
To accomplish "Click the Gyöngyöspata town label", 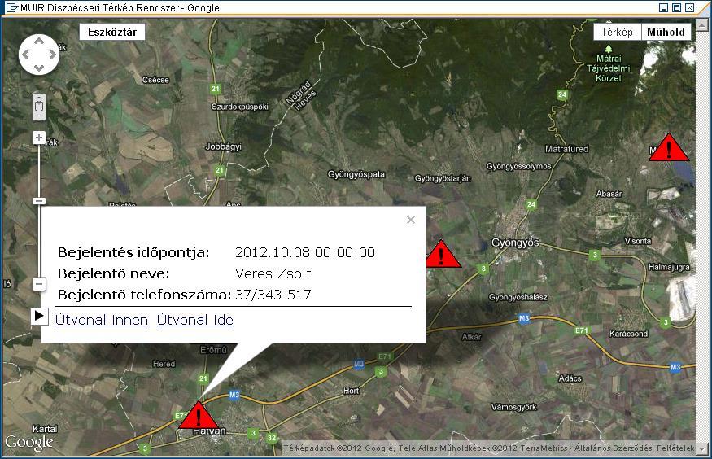I will [356, 174].
